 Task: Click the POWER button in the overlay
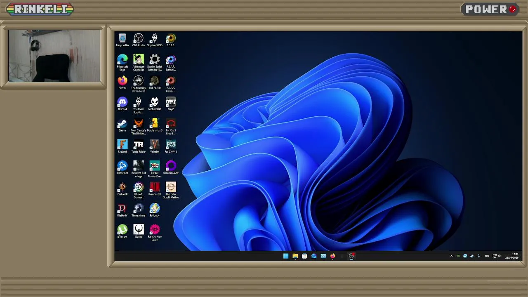pos(490,9)
